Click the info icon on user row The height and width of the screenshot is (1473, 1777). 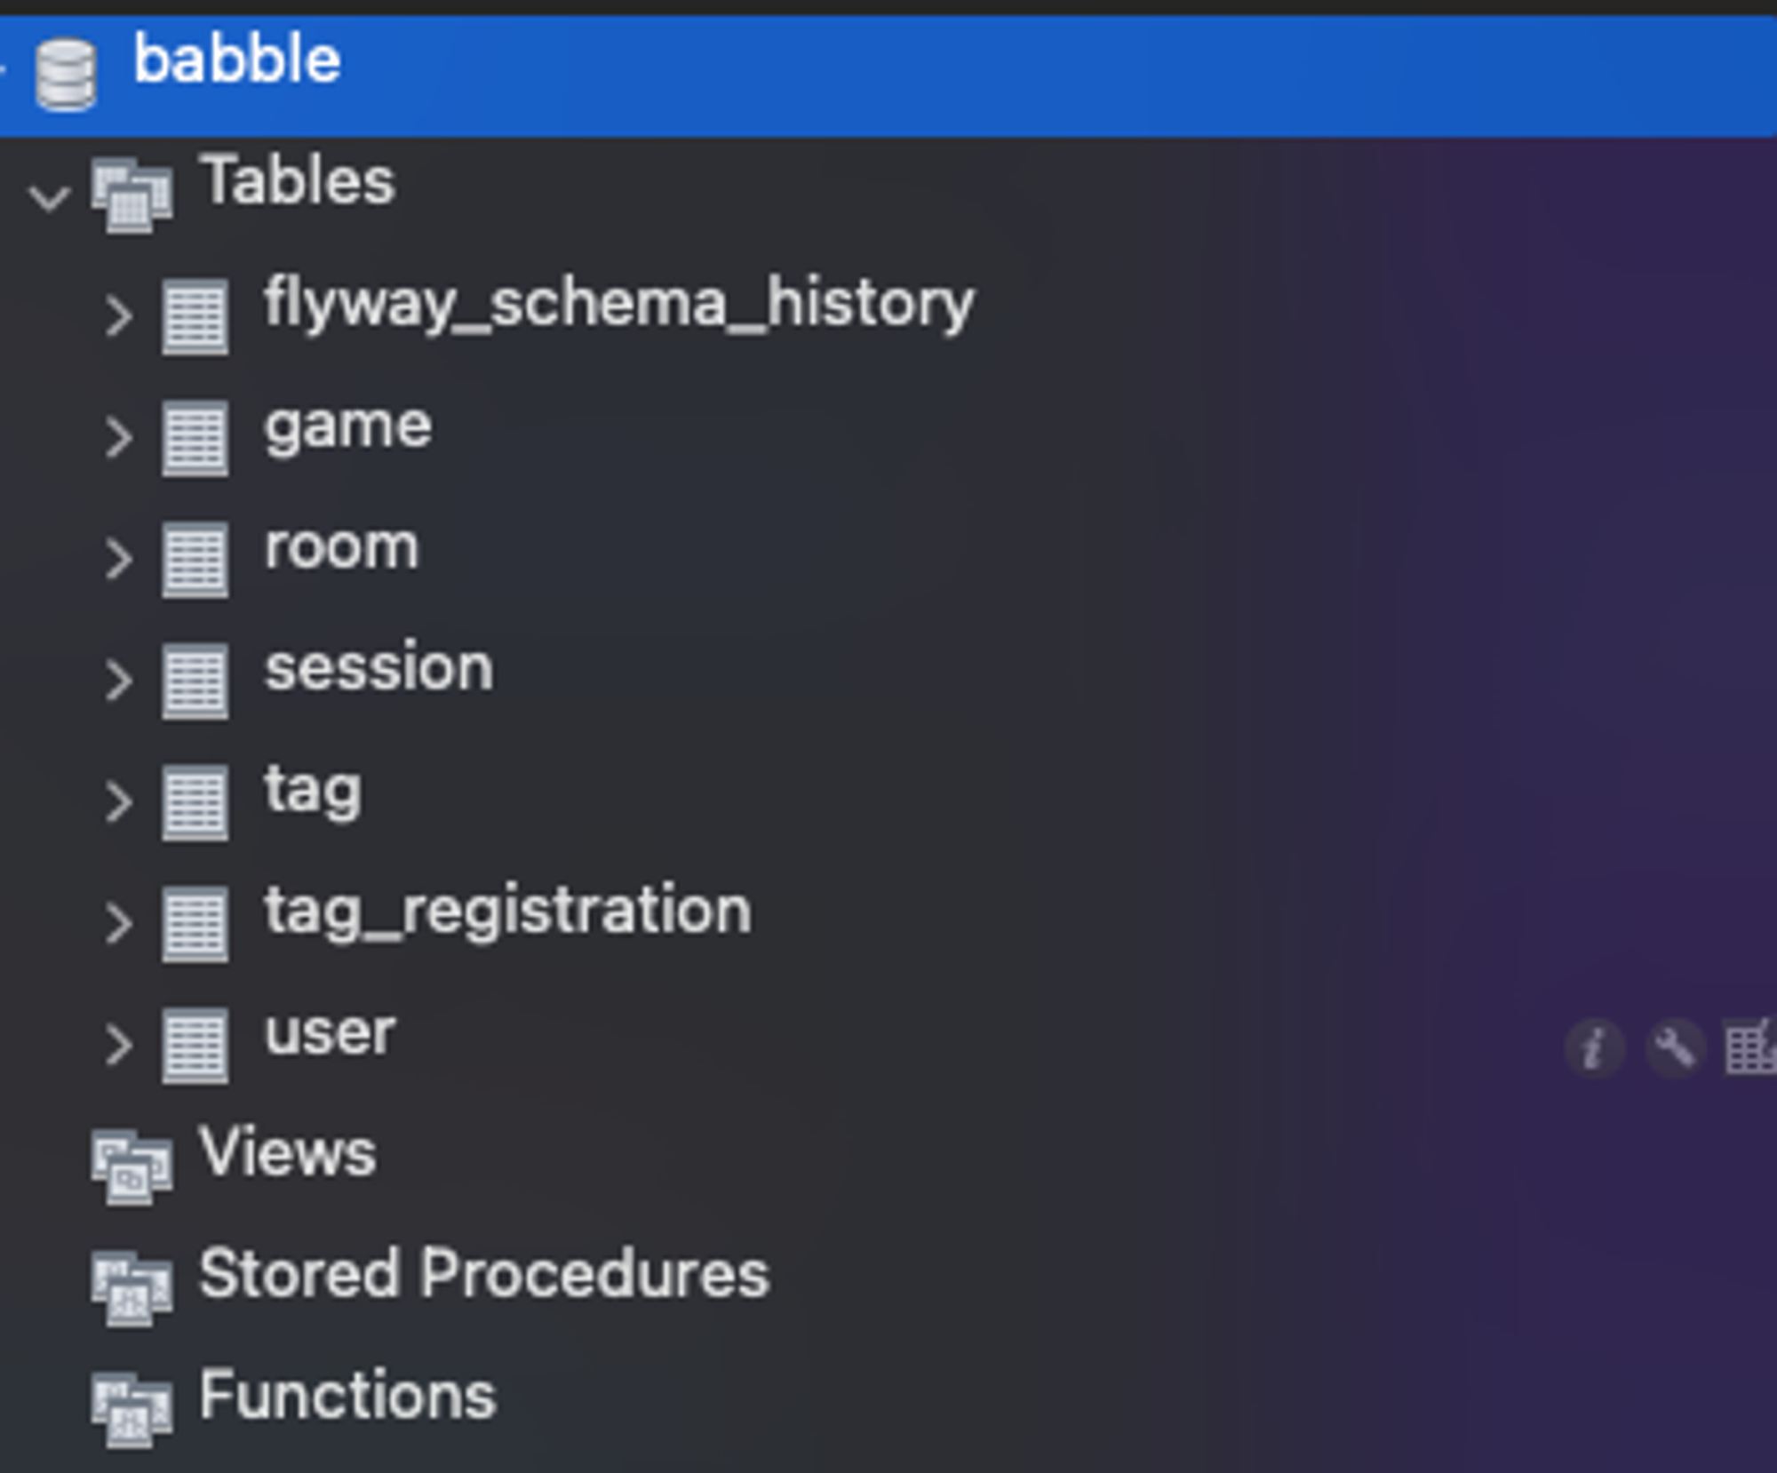[1595, 1048]
